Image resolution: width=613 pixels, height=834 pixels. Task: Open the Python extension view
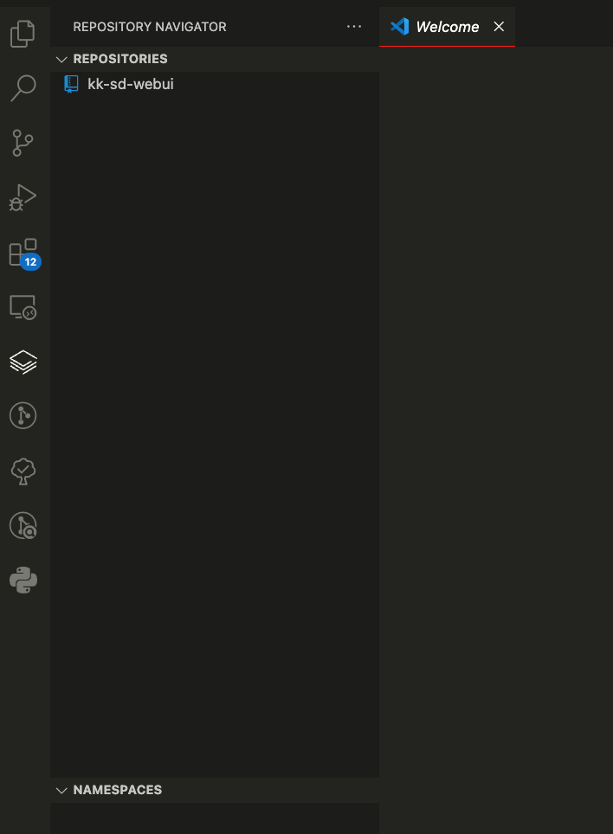(23, 580)
